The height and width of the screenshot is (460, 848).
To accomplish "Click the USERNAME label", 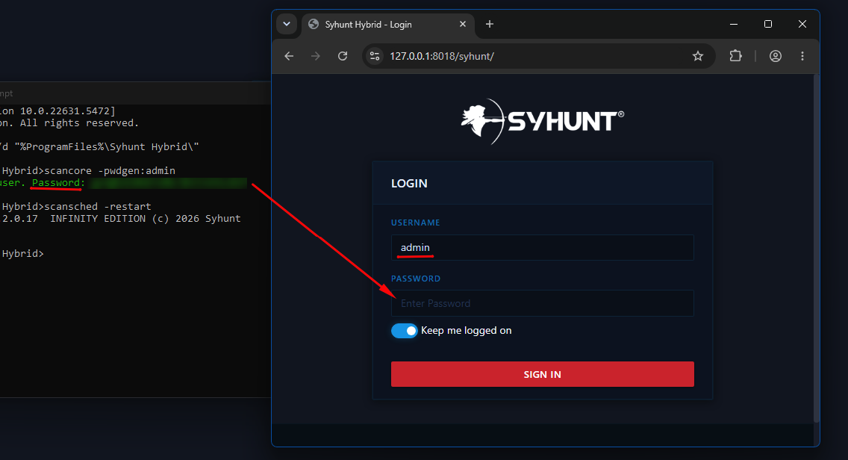I will pos(415,223).
